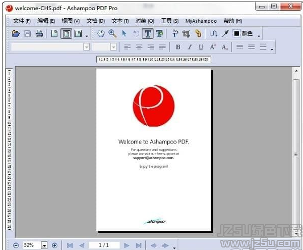Set medium line spacing
This screenshot has width=303, height=250.
(x=252, y=47)
